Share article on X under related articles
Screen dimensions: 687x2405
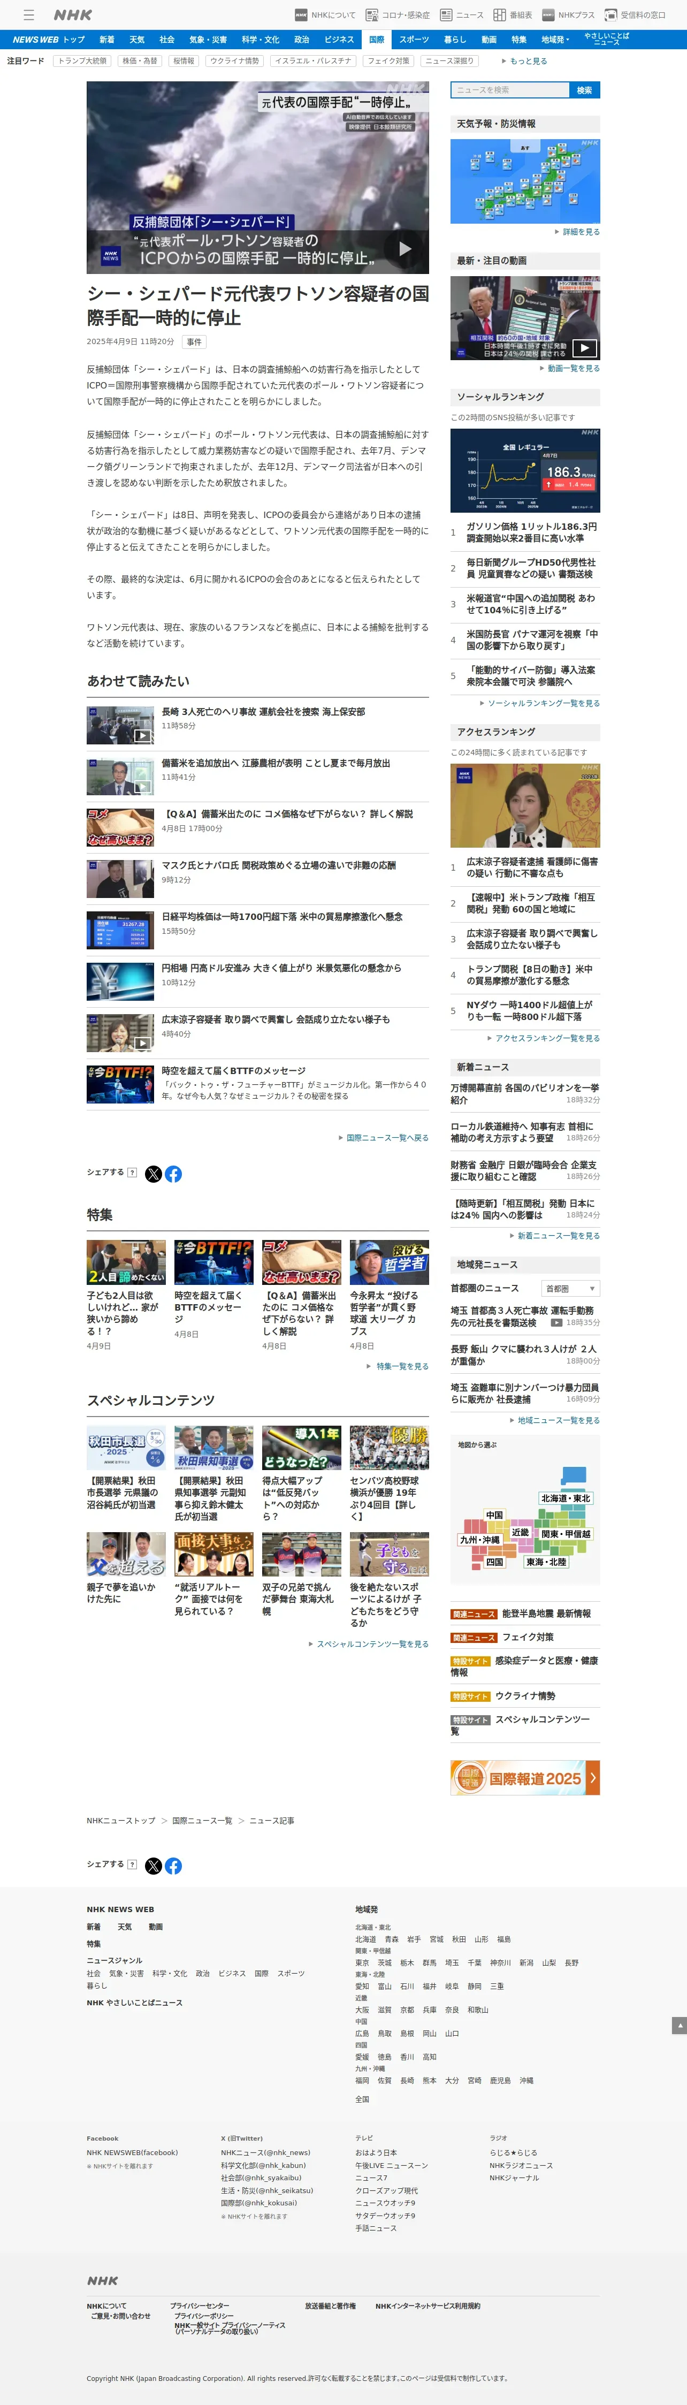pyautogui.click(x=153, y=1175)
